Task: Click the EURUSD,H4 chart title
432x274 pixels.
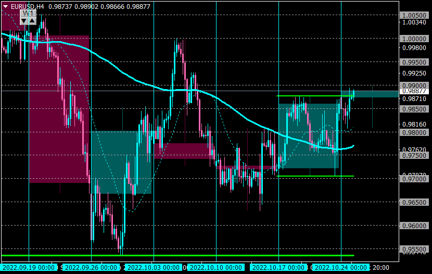Action: click(x=27, y=6)
